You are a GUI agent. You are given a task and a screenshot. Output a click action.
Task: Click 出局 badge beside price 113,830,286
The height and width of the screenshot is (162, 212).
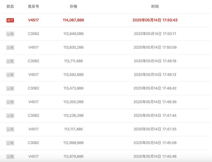point(10,47)
